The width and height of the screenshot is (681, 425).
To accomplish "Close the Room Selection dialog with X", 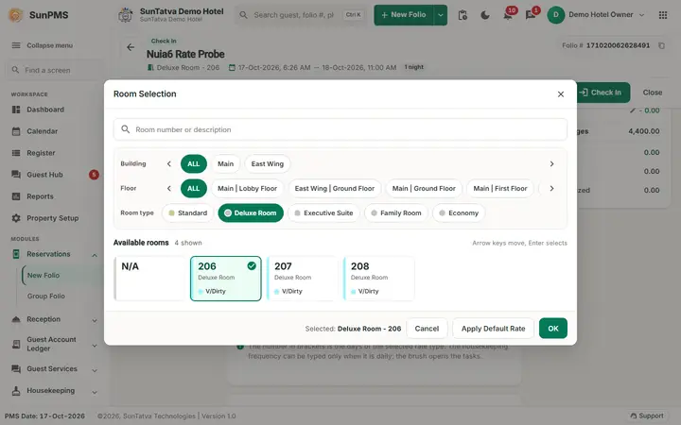I will 561,94.
